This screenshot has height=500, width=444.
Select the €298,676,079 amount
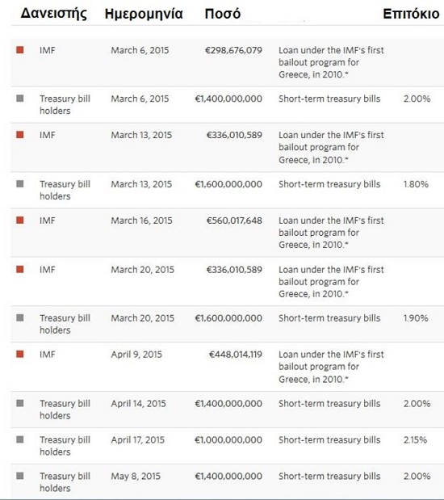point(233,50)
